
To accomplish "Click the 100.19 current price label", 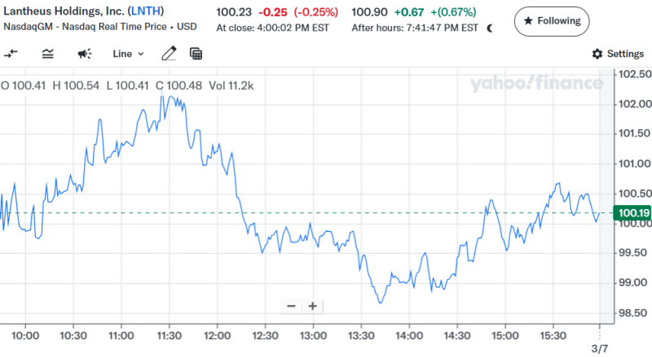I will (x=633, y=214).
